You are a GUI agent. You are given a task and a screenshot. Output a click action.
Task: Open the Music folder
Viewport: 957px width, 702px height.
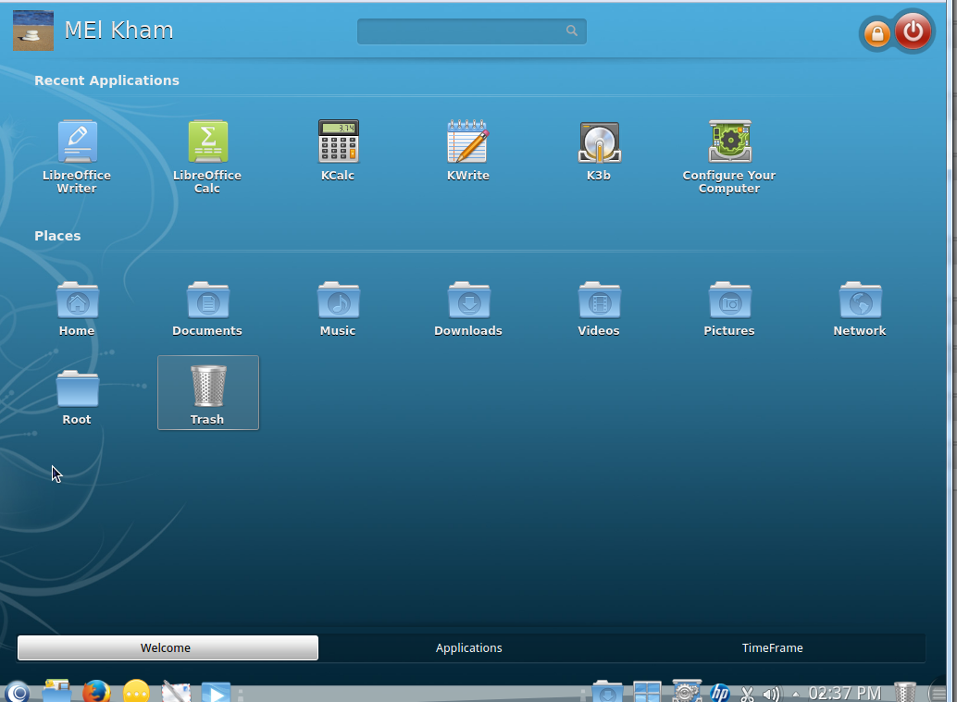tap(338, 309)
